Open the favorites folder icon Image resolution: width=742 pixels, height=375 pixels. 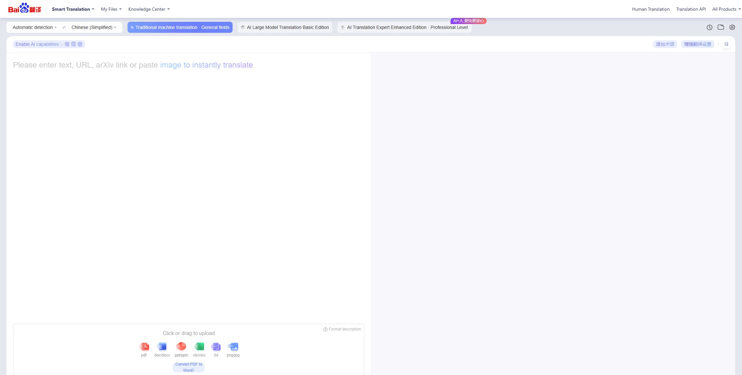[721, 27]
